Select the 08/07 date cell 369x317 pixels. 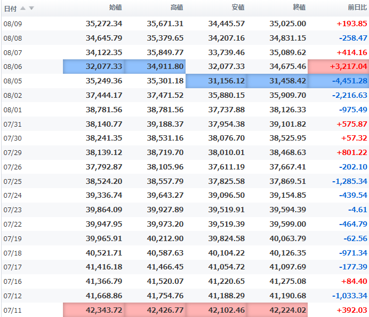13,52
